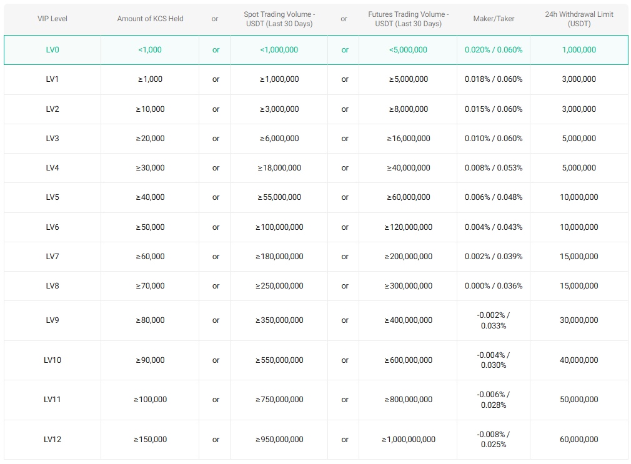Click the ≥150,000 KCS cell for LV12

[149, 439]
